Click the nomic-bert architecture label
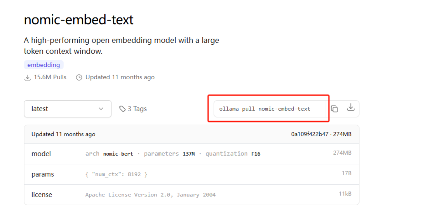The image size is (433, 213). pos(118,154)
